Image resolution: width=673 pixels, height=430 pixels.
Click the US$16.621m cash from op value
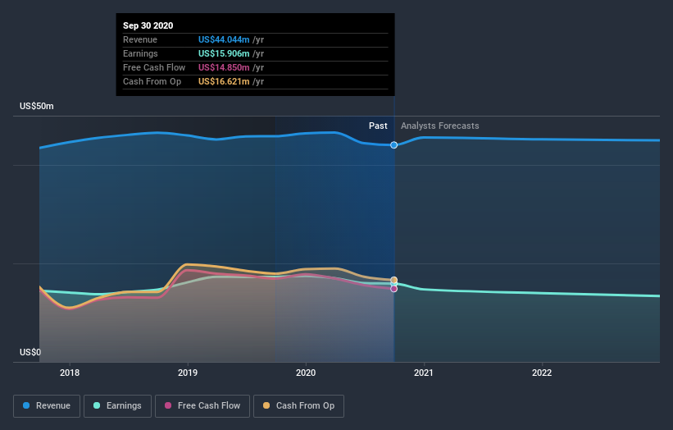tap(224, 81)
